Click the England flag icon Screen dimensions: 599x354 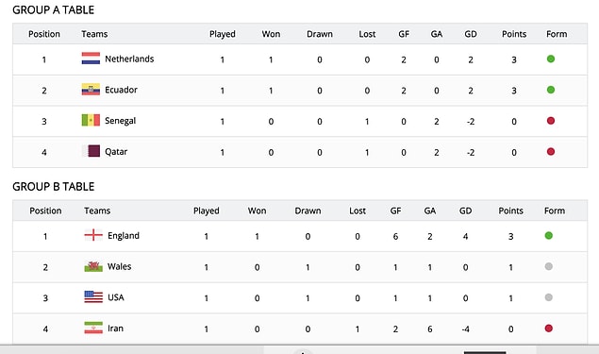click(93, 235)
